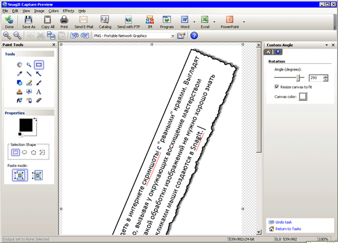This screenshot has height=243, width=338.
Task: Click the Undo task link
Action: pos(283,222)
